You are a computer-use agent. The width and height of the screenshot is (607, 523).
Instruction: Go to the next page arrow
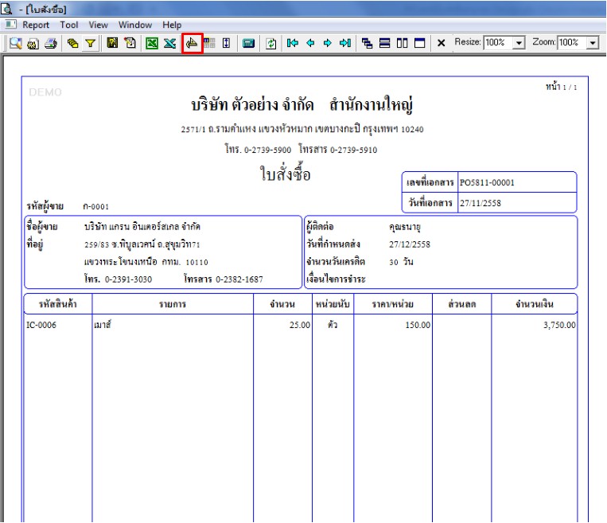click(327, 43)
